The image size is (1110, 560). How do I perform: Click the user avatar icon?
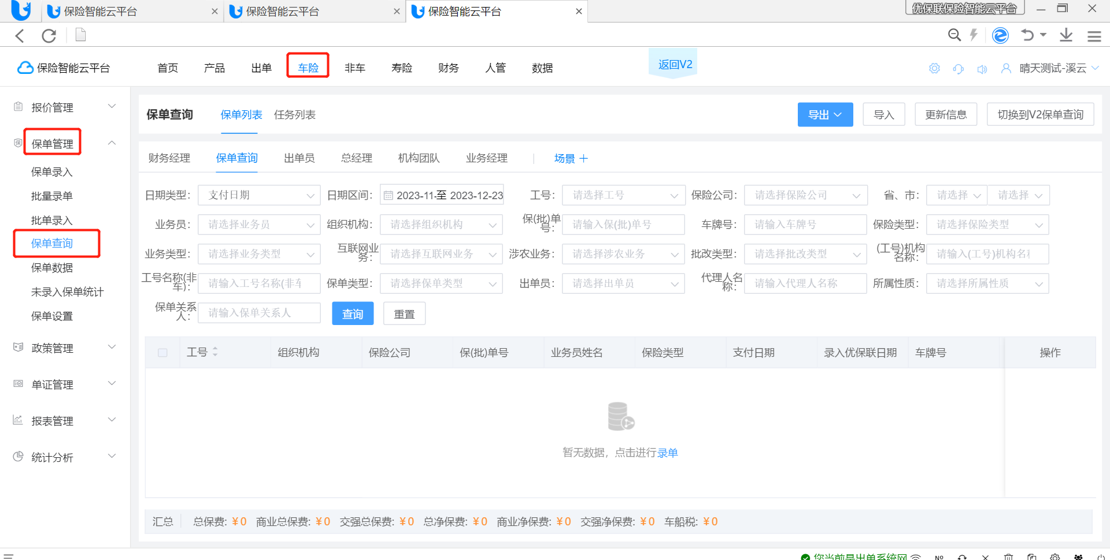coord(1006,69)
